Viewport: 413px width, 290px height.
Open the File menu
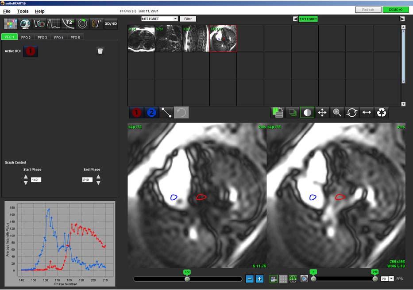[x=7, y=11]
